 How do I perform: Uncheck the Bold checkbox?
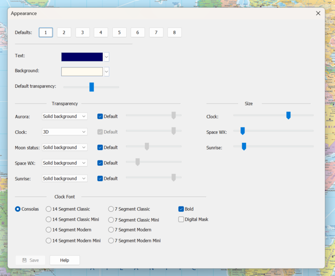coord(181,209)
